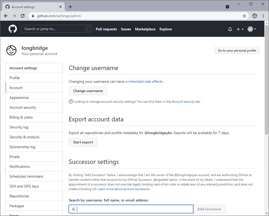Open Sponsorship log in sidebar
The width and height of the screenshot is (269, 216).
[34, 147]
